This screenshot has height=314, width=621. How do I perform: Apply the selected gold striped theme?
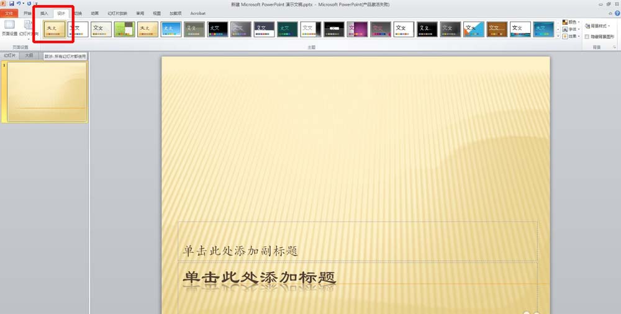tap(54, 29)
